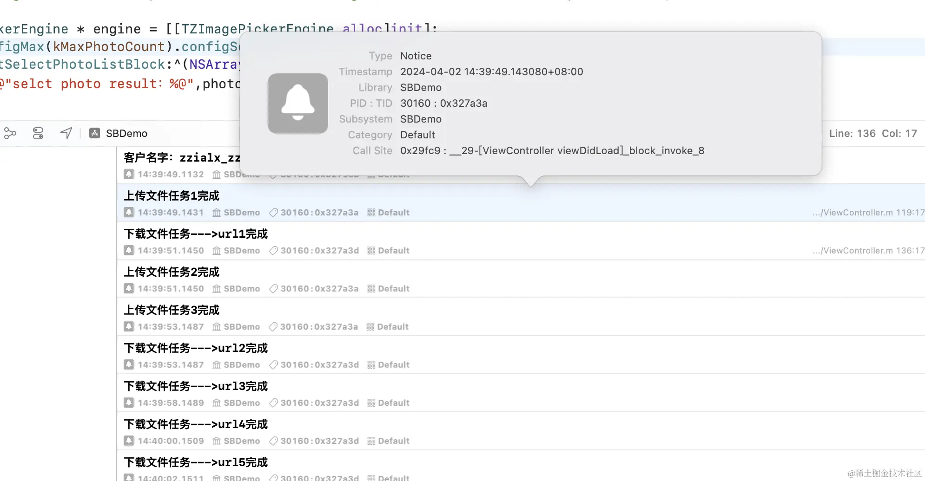Image resolution: width=925 pixels, height=481 pixels.
Task: Select log entry 下载文件任务--->url2完成
Action: coord(521,355)
